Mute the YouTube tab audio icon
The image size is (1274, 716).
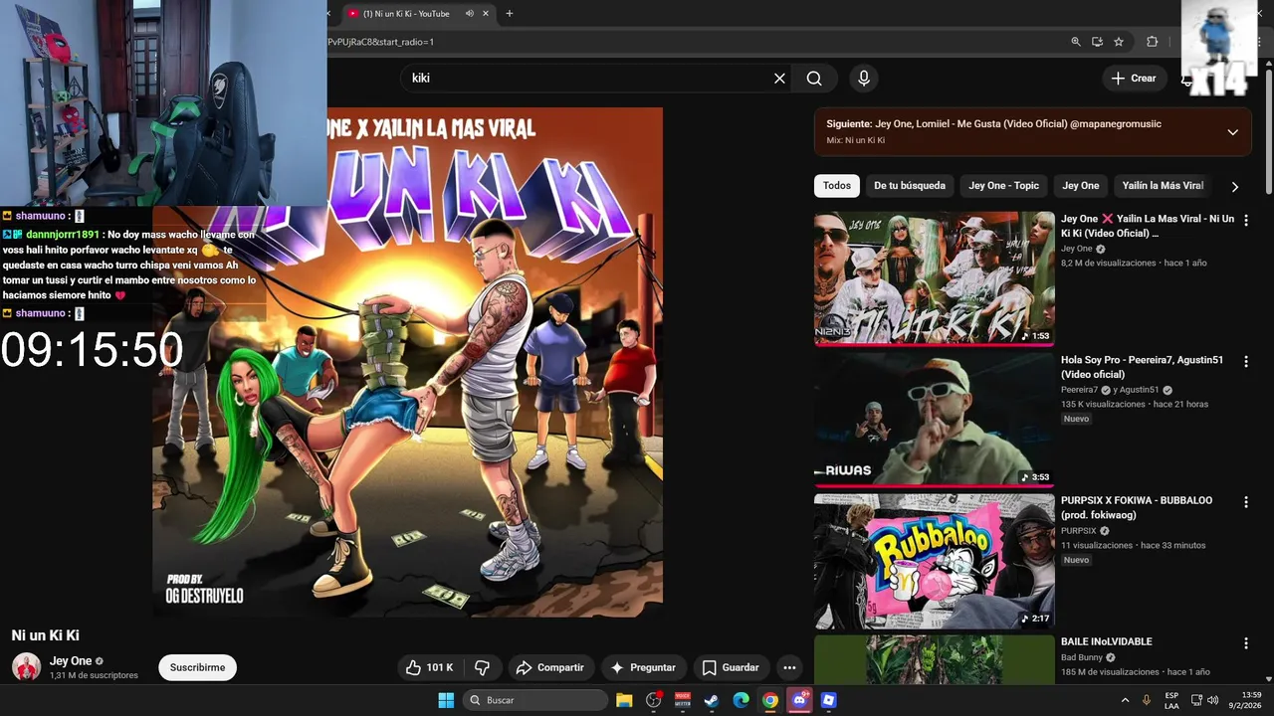[x=469, y=14]
